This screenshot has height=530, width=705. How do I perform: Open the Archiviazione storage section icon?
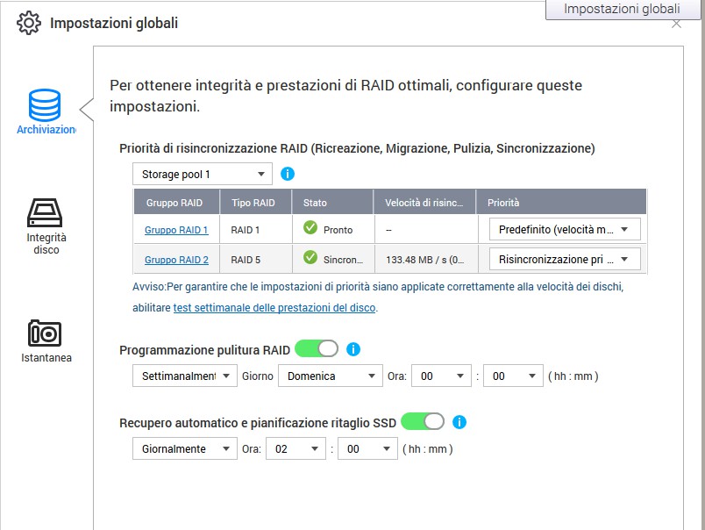[45, 105]
